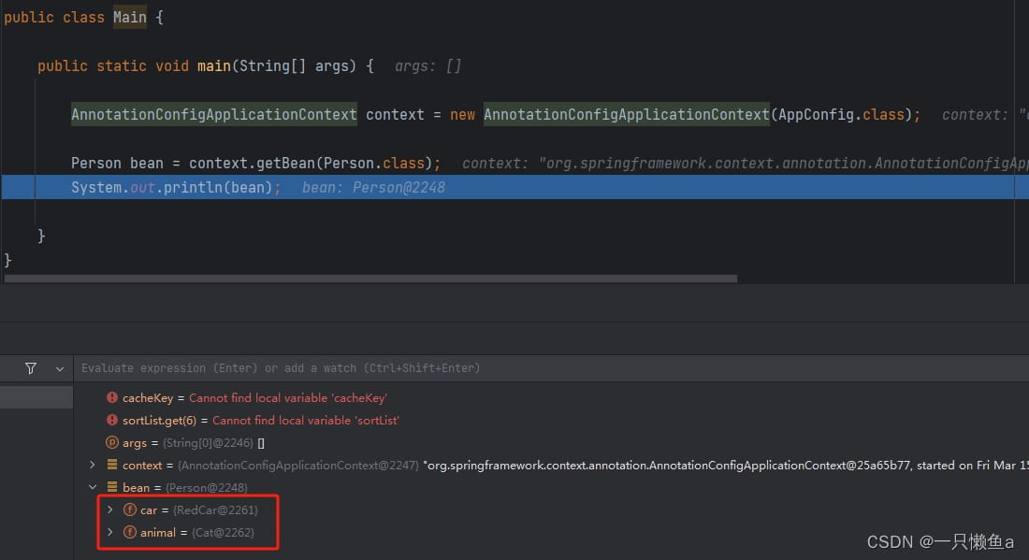Screen dimensions: 1029x560
Task: Click the cacheKey error icon
Action: (x=112, y=397)
